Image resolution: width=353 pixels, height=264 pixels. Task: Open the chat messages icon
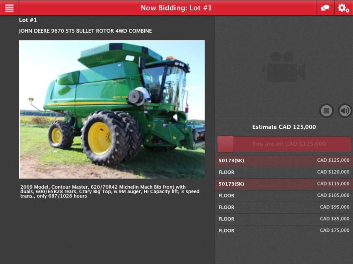coord(325,8)
